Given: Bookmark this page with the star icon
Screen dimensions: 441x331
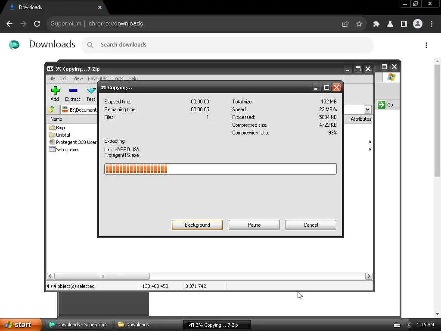Looking at the screenshot, I should [x=359, y=24].
